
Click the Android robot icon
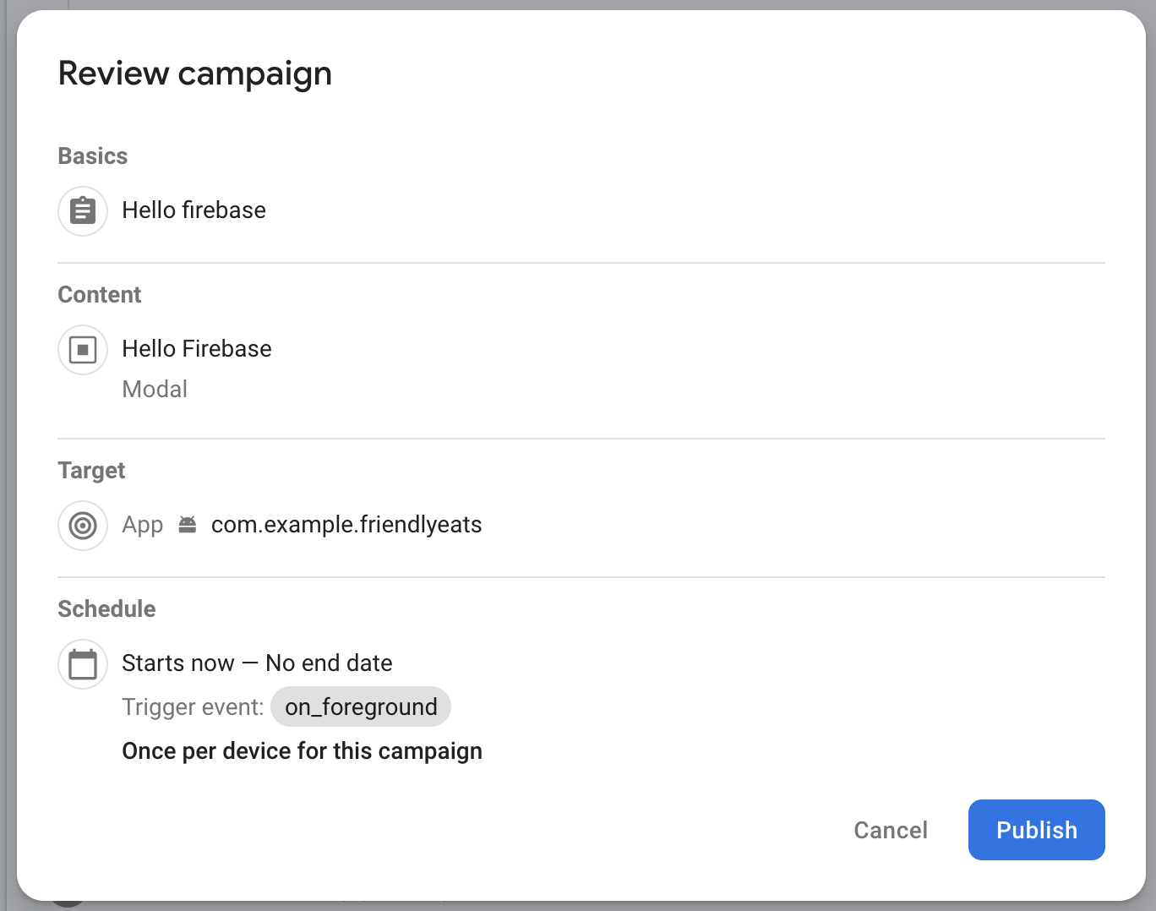(x=188, y=525)
